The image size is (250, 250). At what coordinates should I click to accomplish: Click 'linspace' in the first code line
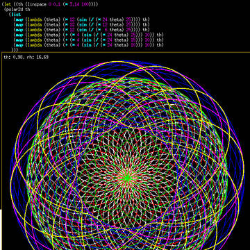point(37,4)
